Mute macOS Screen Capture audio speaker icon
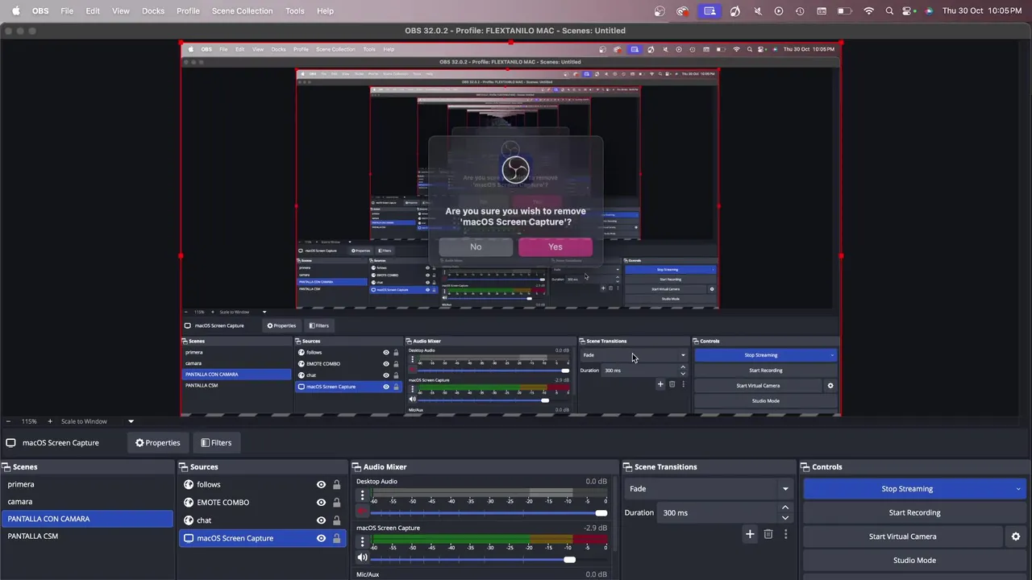The width and height of the screenshot is (1032, 580). pyautogui.click(x=362, y=557)
